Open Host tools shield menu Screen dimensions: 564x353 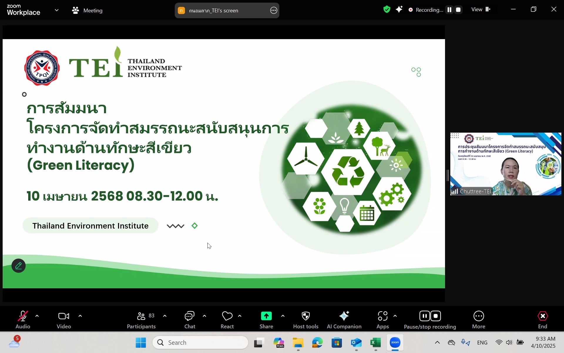point(306,320)
